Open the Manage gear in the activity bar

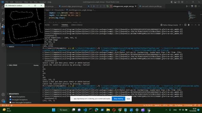point(3,101)
